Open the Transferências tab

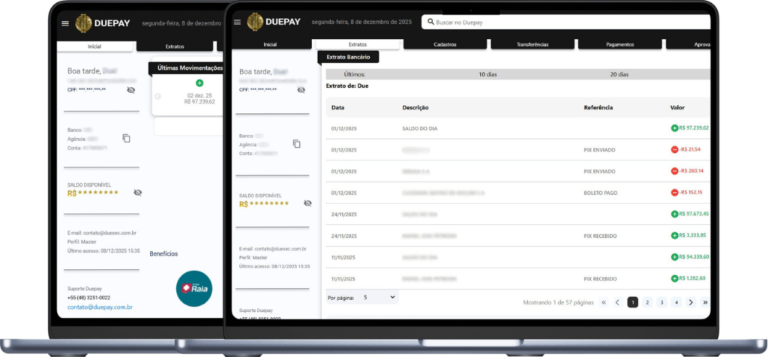(x=532, y=44)
